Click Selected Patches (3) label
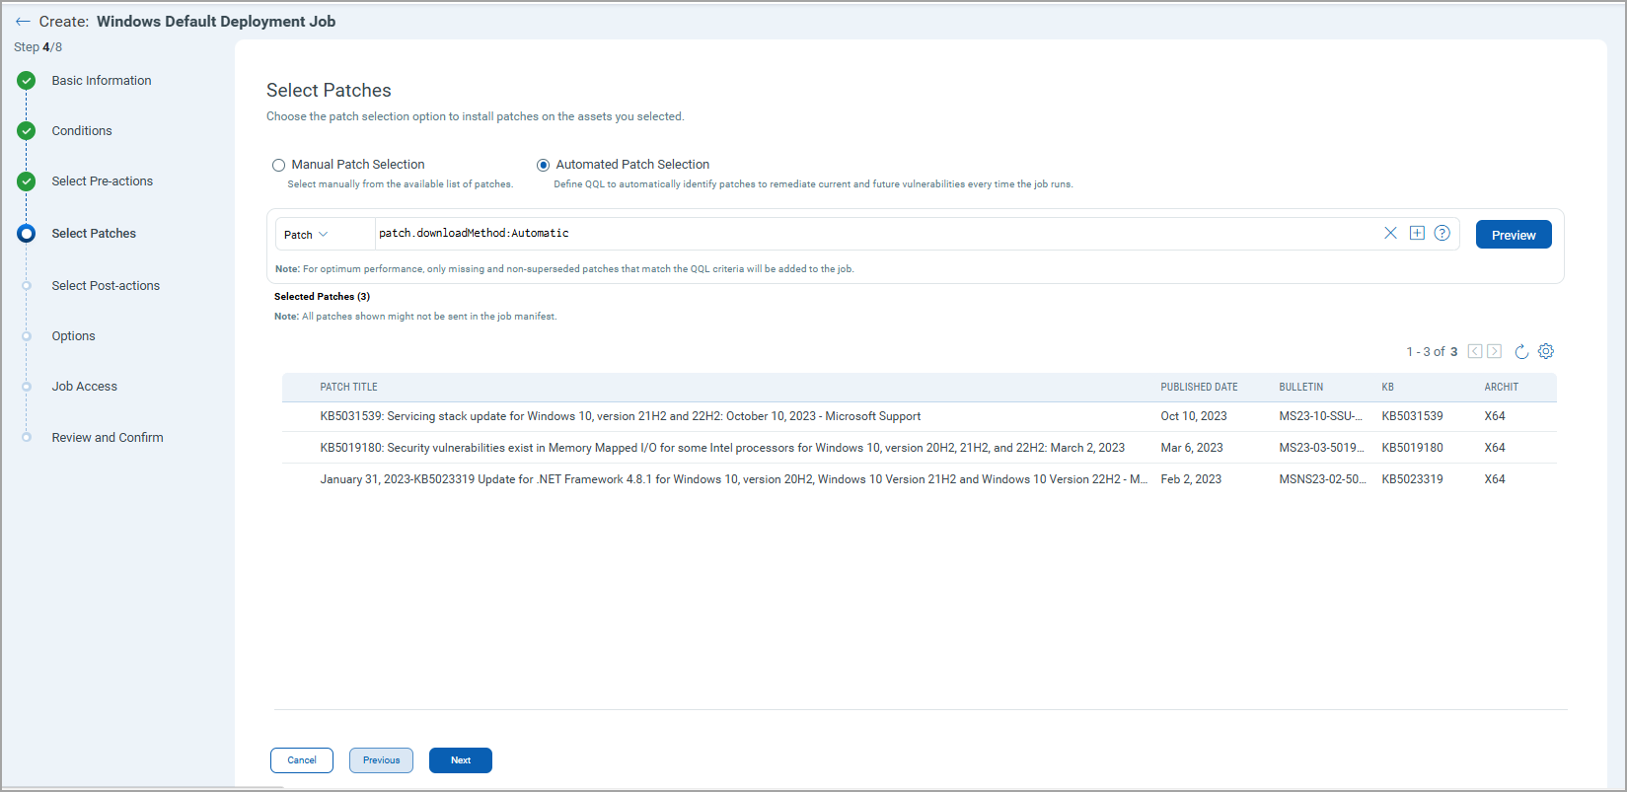 (x=322, y=297)
